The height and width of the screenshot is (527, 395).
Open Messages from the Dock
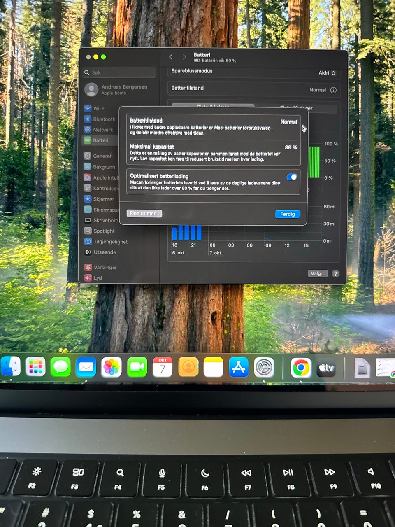pyautogui.click(x=60, y=367)
